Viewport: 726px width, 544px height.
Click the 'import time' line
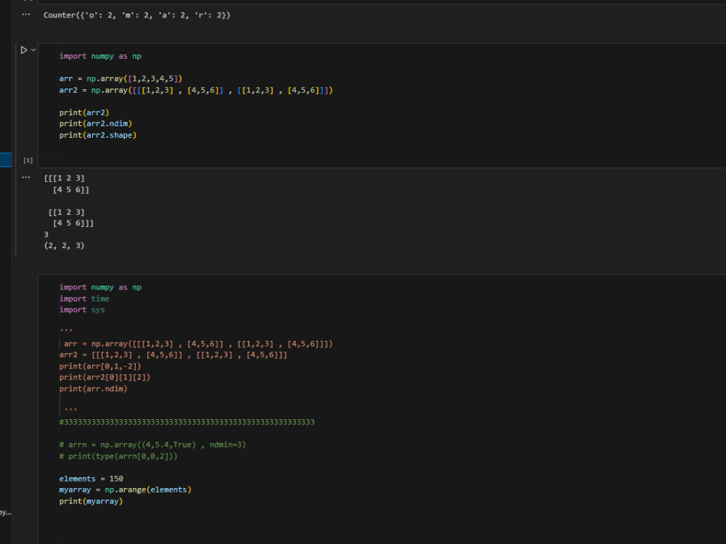click(84, 299)
